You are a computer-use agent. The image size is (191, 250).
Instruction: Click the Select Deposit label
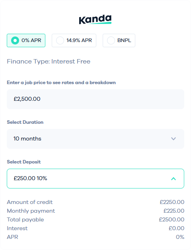coord(23,162)
